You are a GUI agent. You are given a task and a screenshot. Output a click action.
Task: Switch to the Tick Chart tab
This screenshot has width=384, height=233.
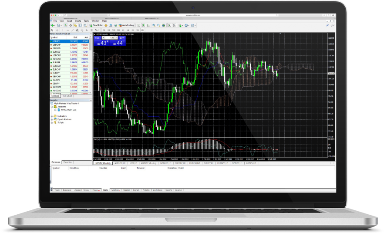pos(67,96)
